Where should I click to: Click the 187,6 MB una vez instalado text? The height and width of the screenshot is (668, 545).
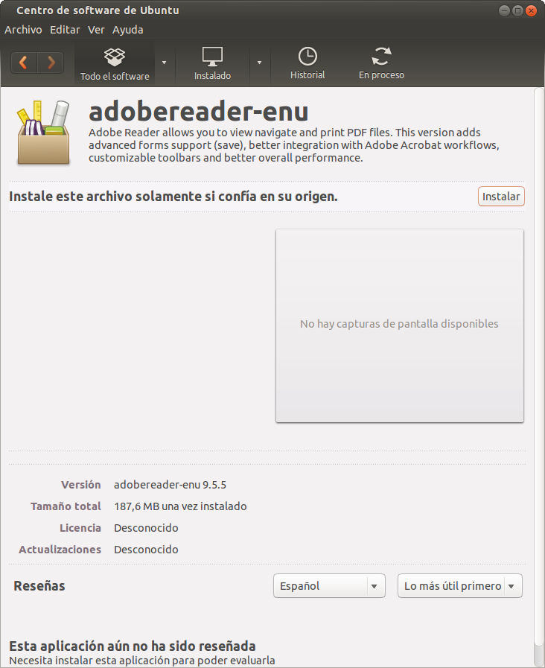[180, 506]
